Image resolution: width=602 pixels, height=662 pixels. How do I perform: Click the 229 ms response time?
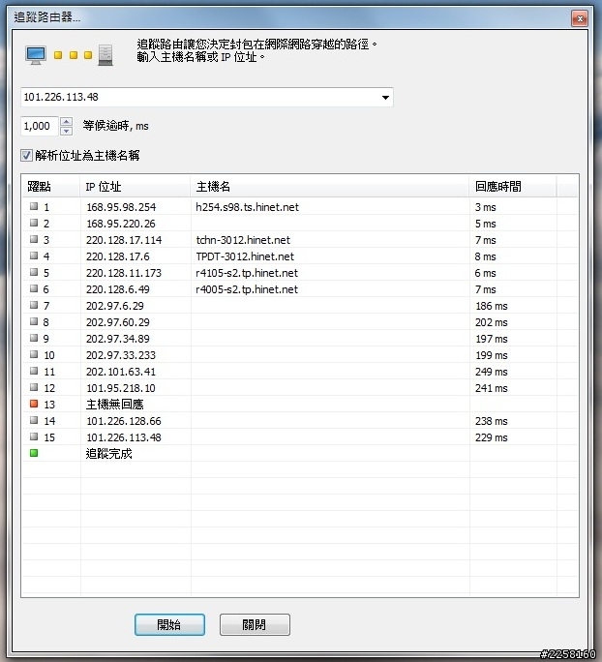(492, 437)
